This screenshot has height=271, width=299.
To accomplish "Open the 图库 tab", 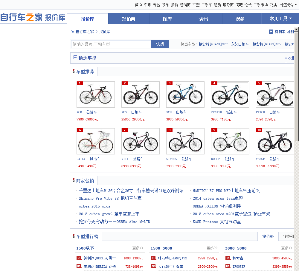I will pyautogui.click(x=167, y=19).
